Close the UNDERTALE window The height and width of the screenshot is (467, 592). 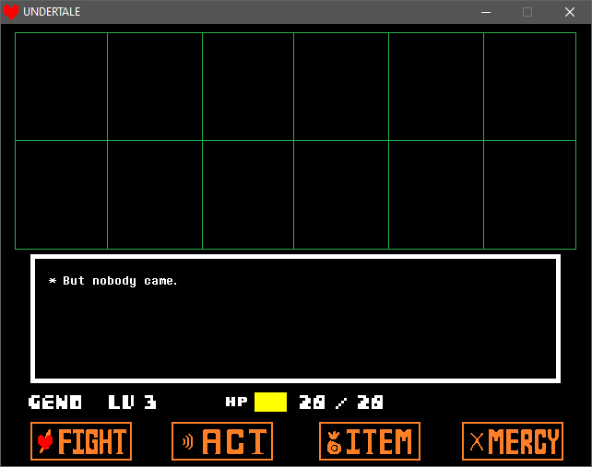tap(570, 12)
